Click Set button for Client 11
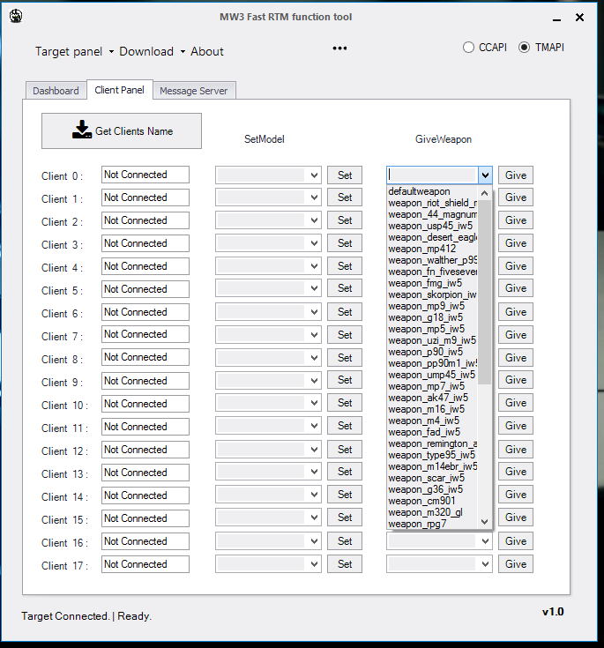 (x=345, y=426)
